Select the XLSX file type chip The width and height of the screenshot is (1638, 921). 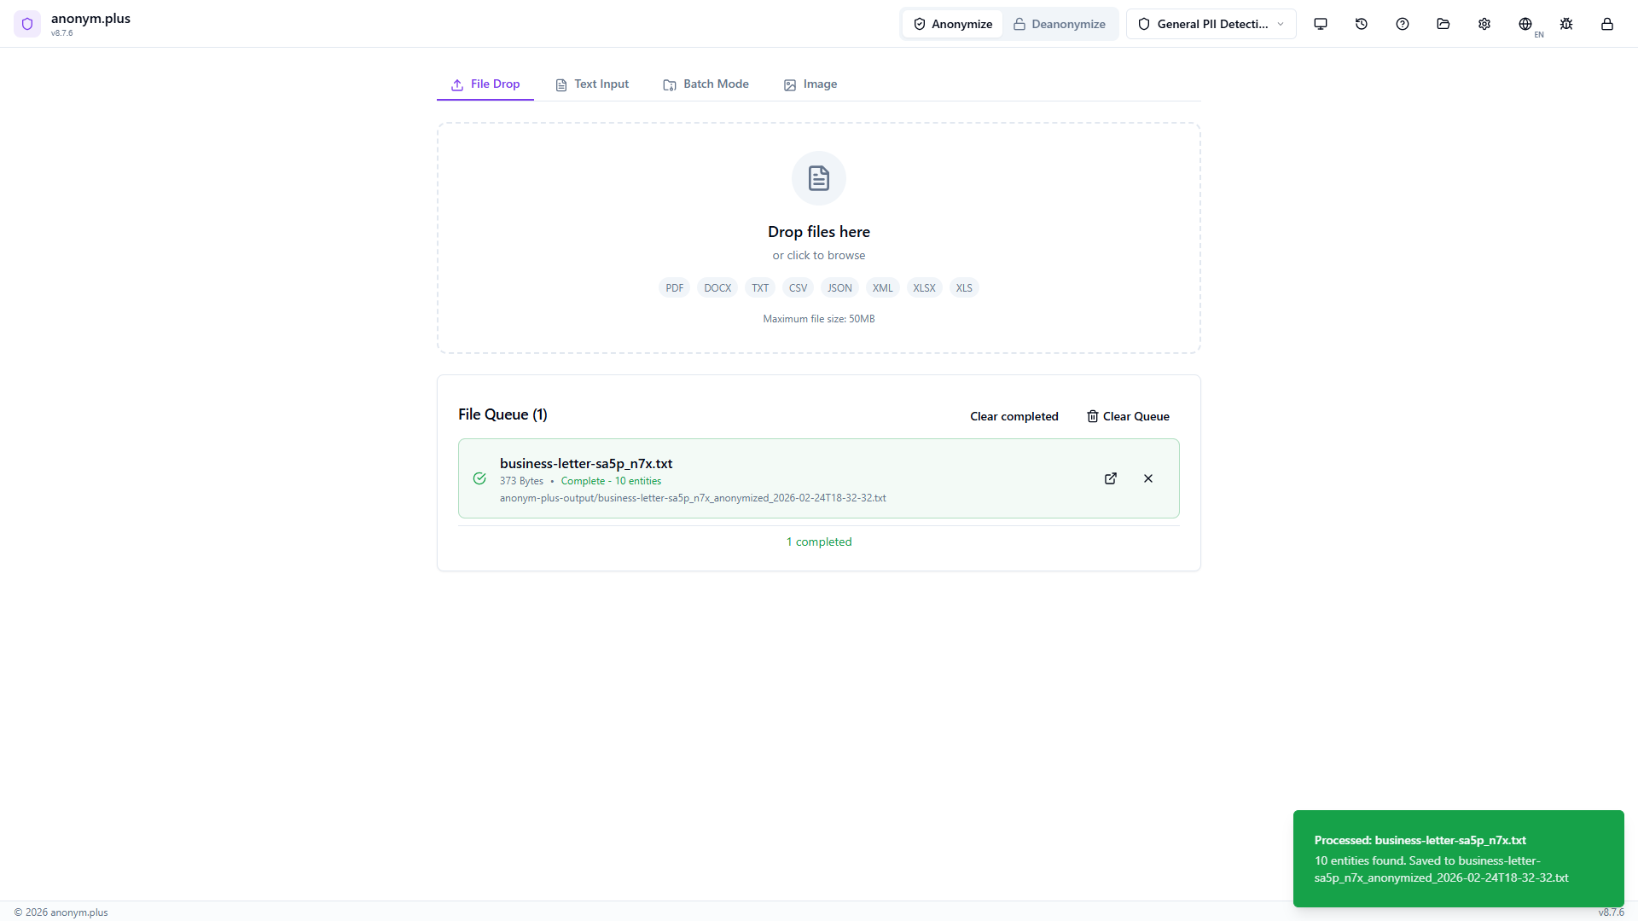(924, 287)
